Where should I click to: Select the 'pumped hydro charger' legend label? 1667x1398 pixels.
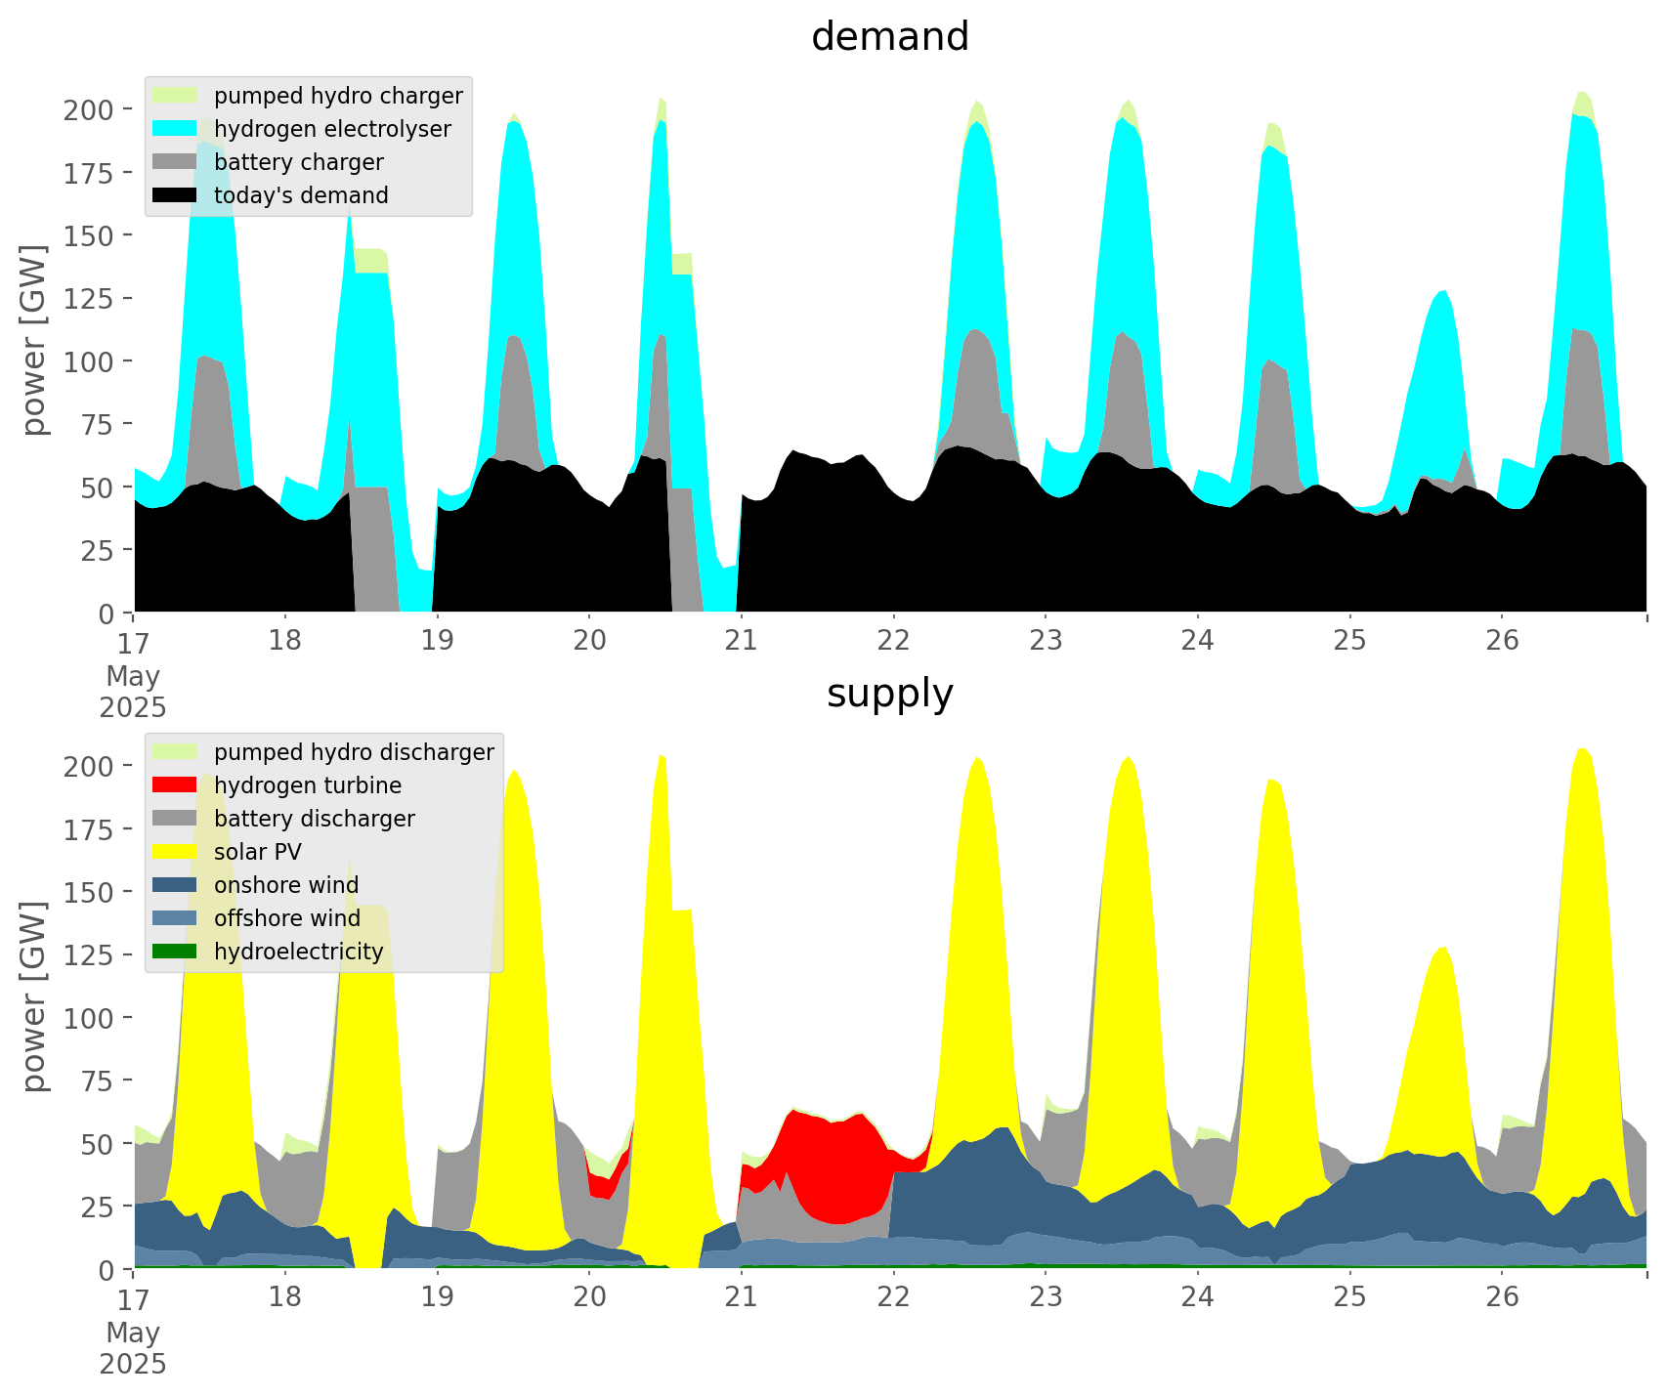pos(338,97)
